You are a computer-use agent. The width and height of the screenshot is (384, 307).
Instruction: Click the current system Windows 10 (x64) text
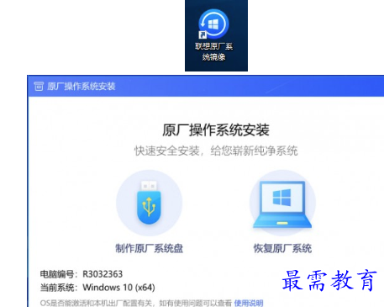point(118,288)
